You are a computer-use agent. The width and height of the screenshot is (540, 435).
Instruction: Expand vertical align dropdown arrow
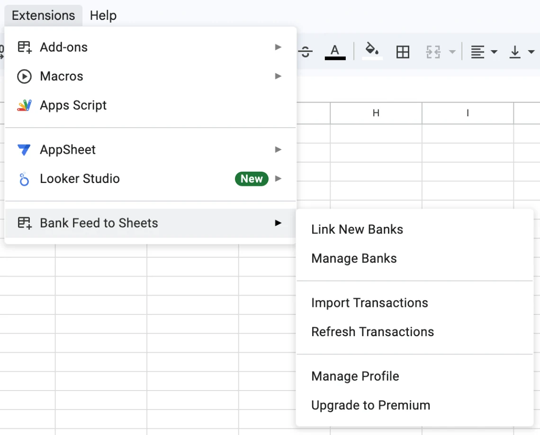pos(531,52)
